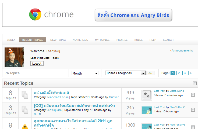This screenshot has width=202, height=129.
Task: Open the SEARCH tab
Action: [168, 40]
